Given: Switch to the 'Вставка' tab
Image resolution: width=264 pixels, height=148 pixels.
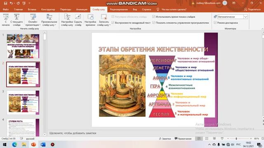Looking at the screenshot, I should pyautogui.click(x=32, y=9).
